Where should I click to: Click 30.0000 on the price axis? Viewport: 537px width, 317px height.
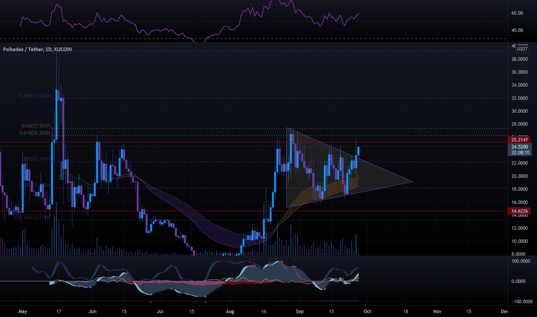[x=520, y=111]
